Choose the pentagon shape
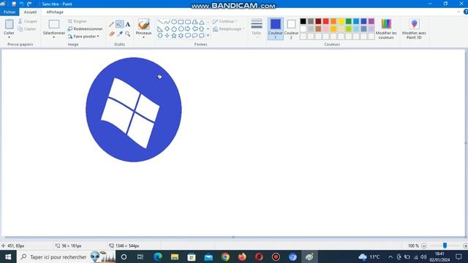The width and height of the screenshot is (468, 263). click(174, 29)
